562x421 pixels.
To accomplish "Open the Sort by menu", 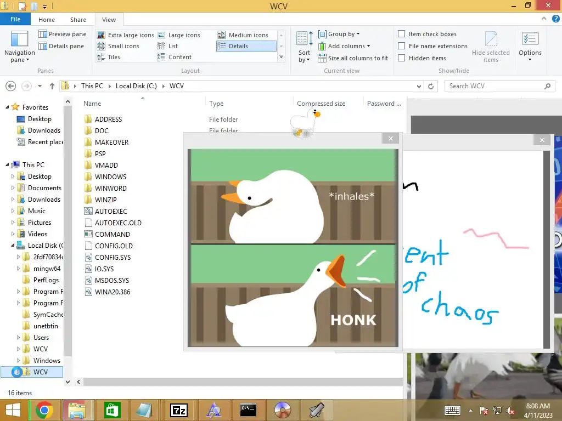I will point(304,47).
